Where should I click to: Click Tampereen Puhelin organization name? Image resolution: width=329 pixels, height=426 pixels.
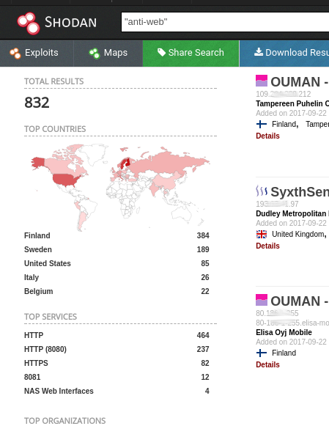[292, 103]
